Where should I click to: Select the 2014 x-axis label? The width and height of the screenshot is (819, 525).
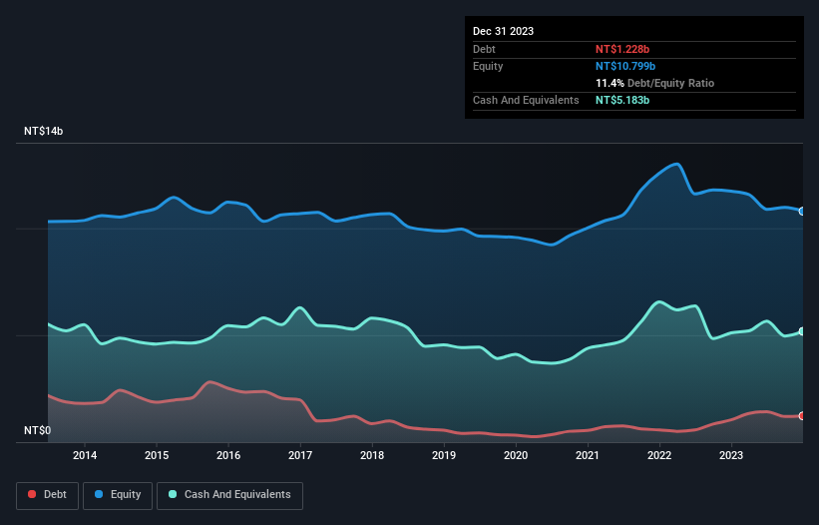pyautogui.click(x=85, y=455)
